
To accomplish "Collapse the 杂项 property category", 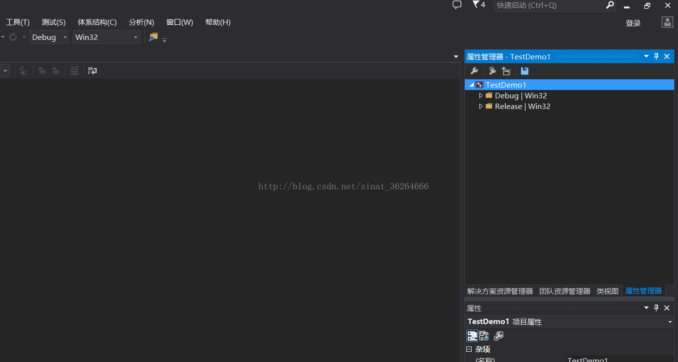I will coord(469,349).
